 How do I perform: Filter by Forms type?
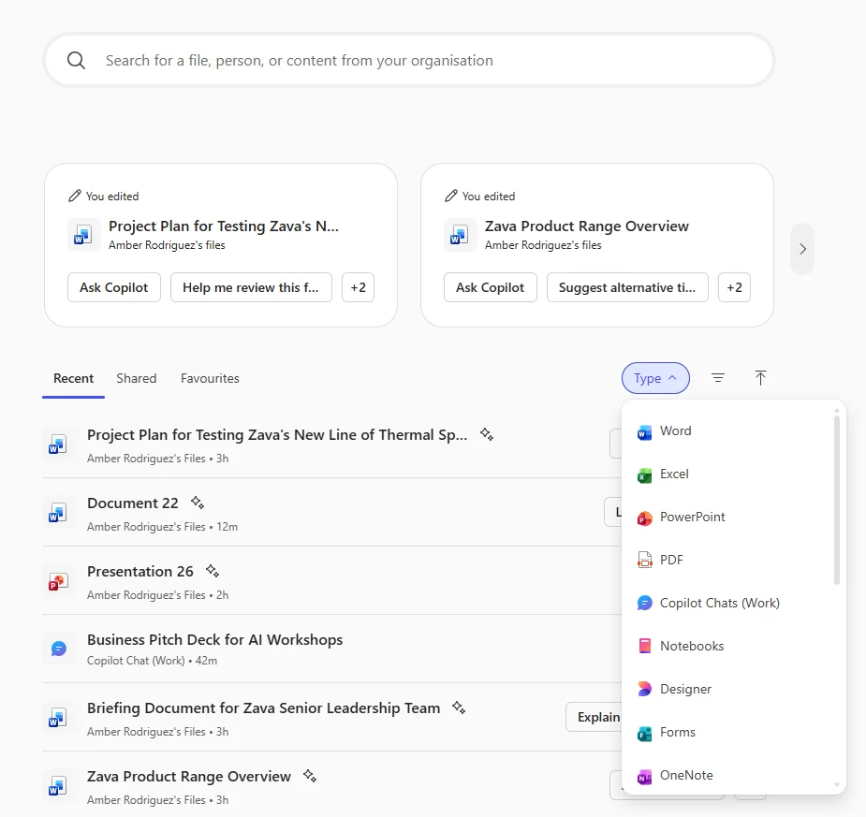click(x=728, y=732)
